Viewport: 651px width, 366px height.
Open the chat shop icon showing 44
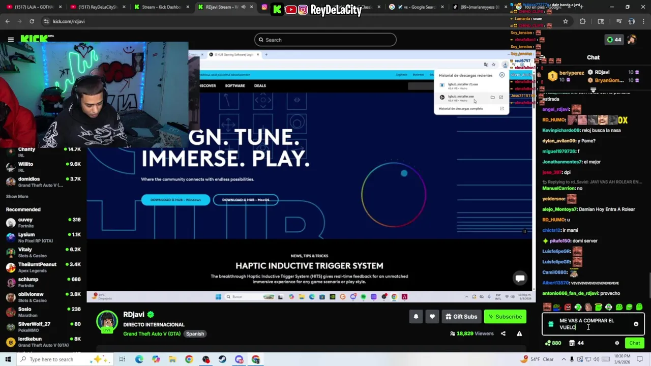click(576, 343)
